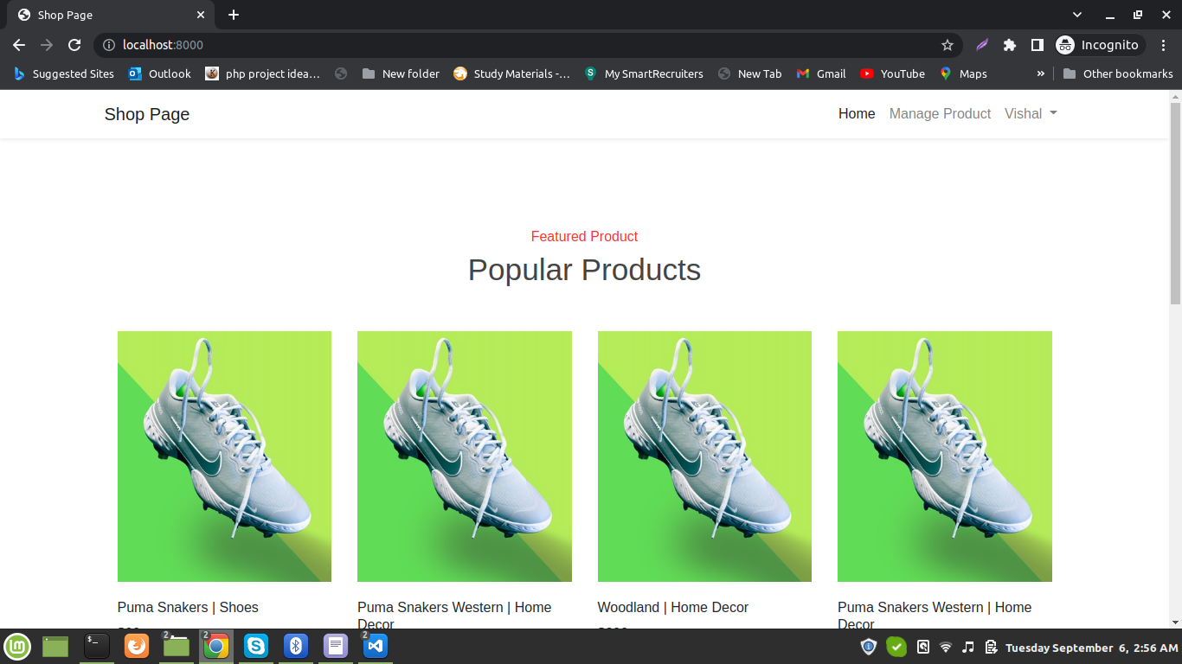Click Home in the navigation bar
Screen dimensions: 1182x664
coord(856,113)
